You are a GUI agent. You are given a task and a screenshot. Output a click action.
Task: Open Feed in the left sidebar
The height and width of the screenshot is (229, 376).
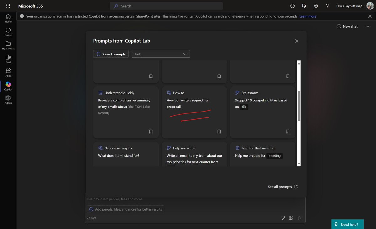(8, 59)
